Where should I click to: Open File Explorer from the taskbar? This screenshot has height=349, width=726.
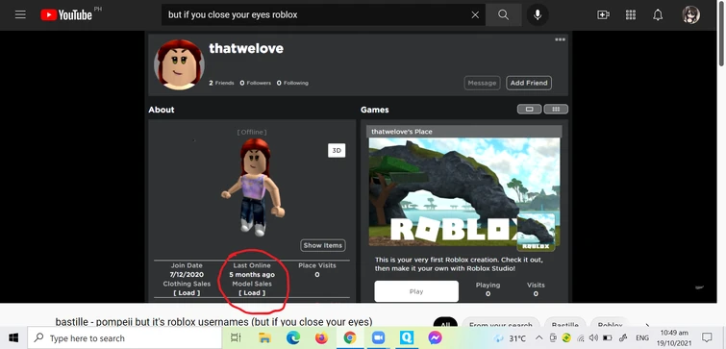[x=264, y=337]
